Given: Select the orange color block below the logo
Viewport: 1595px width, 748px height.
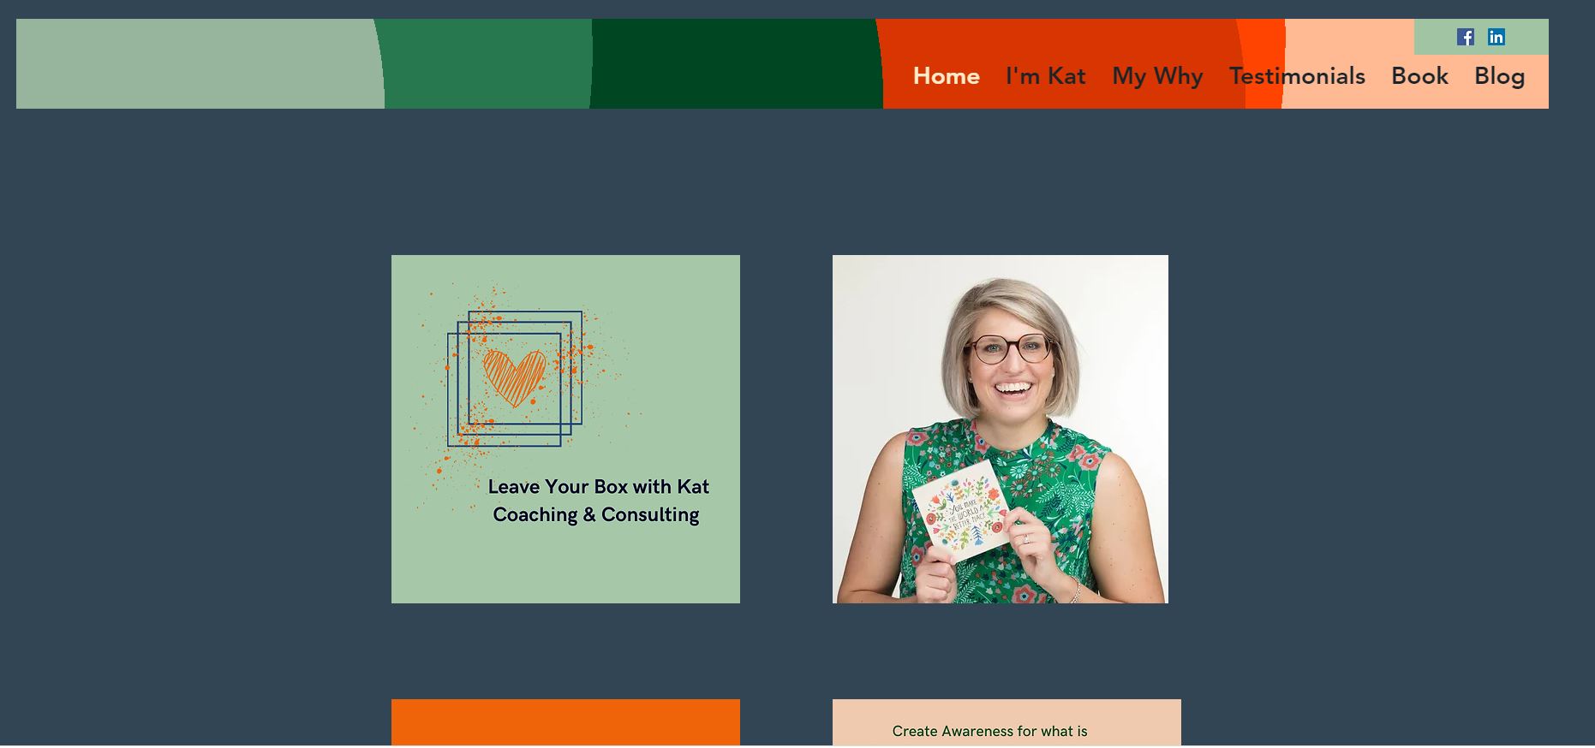Looking at the screenshot, I should pos(565,722).
